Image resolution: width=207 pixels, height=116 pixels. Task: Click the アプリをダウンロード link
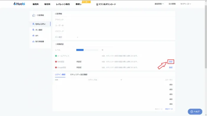[x=107, y=4]
